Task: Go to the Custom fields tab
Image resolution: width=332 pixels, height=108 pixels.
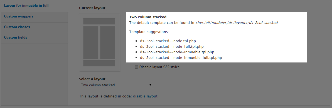Action: [x=16, y=37]
